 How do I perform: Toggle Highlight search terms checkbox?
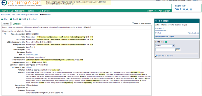133,23
